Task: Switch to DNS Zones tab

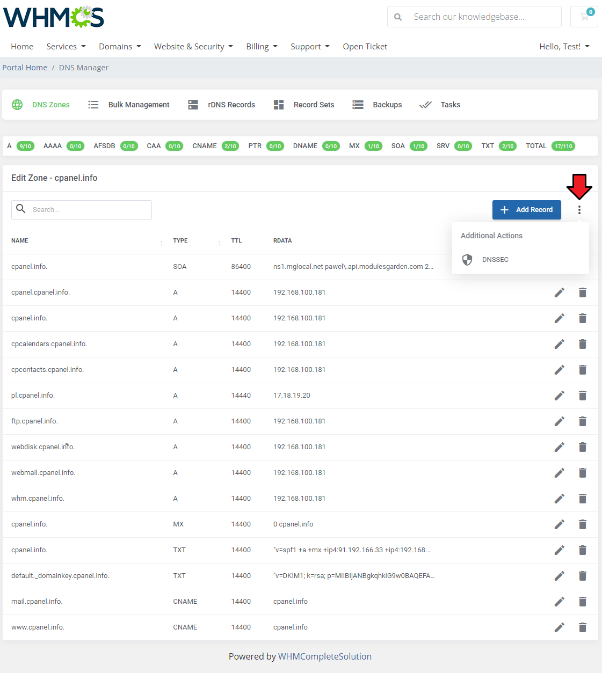Action: click(41, 105)
